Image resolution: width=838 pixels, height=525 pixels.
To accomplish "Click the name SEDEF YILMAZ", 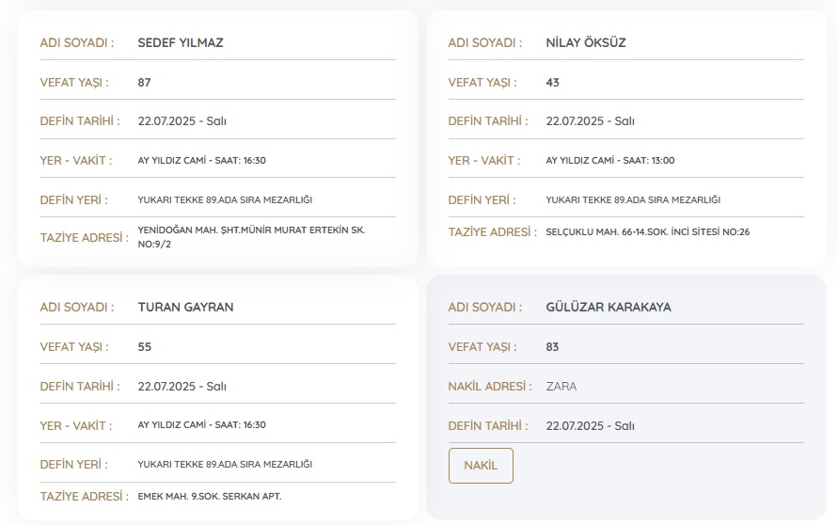I will [180, 42].
